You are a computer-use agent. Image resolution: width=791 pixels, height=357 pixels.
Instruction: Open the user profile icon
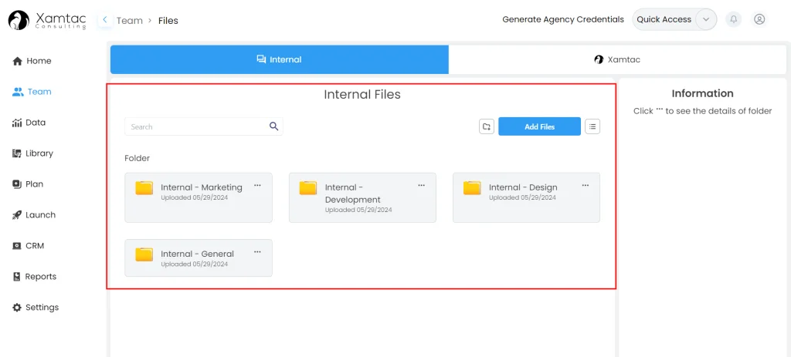[x=759, y=19]
